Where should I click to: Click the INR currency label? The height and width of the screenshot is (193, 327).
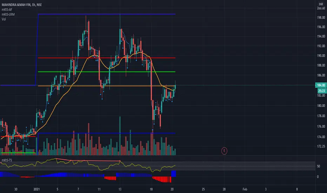point(321,4)
